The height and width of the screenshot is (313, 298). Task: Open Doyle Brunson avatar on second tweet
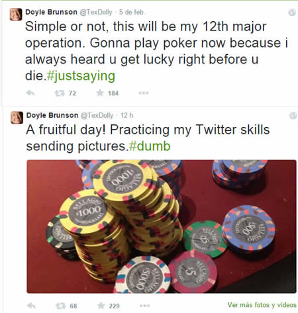click(17, 118)
